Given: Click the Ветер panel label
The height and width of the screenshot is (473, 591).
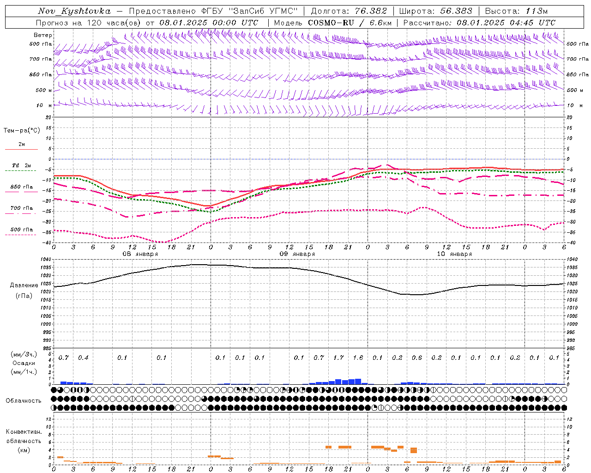Looking at the screenshot, I should click(x=43, y=35).
